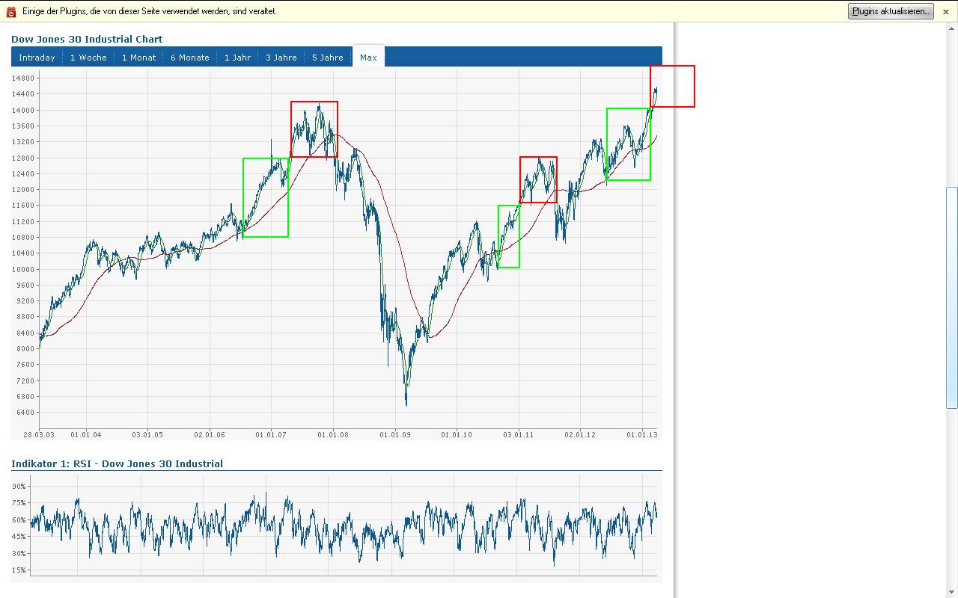Click the 15% RSI axis label

[19, 570]
